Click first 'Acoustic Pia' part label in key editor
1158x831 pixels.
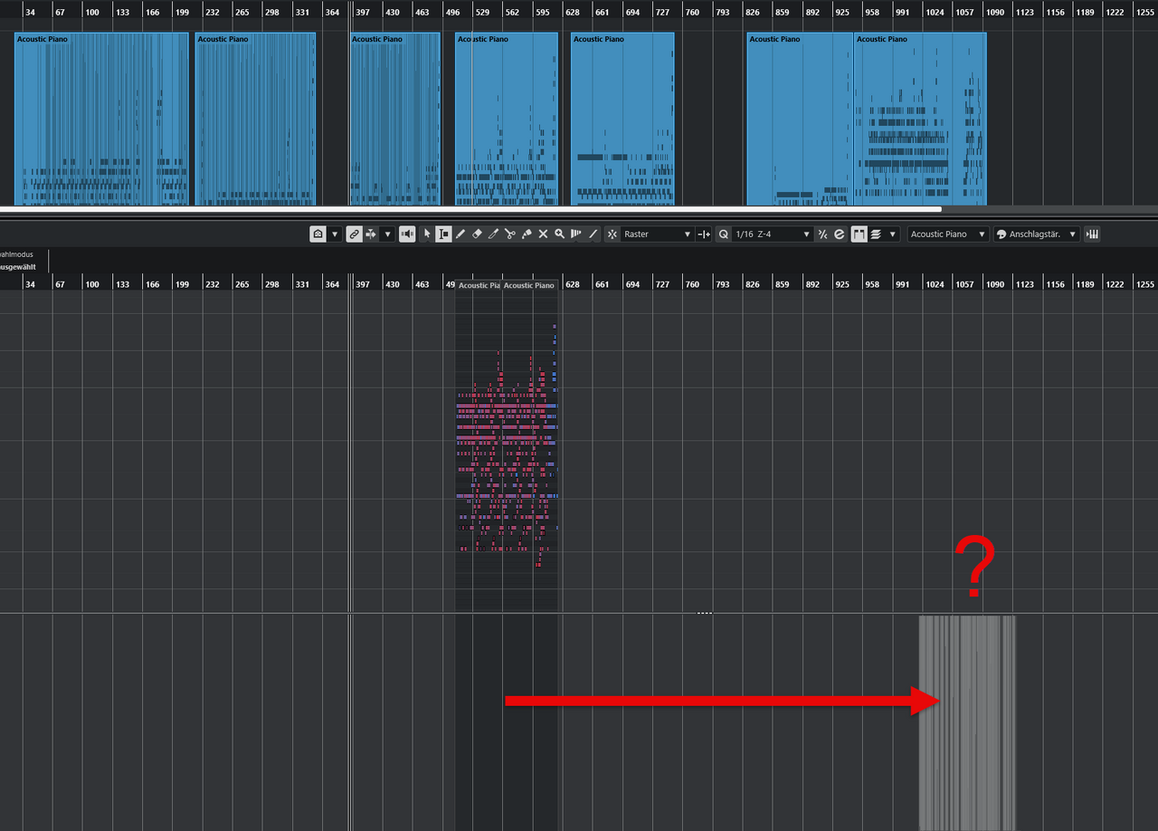pyautogui.click(x=479, y=285)
